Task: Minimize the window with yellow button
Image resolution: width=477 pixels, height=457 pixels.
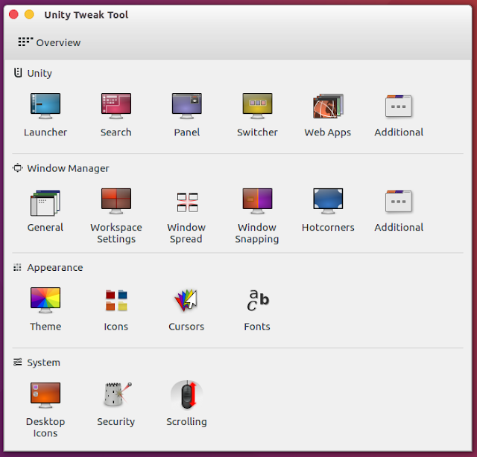Action: (x=29, y=14)
